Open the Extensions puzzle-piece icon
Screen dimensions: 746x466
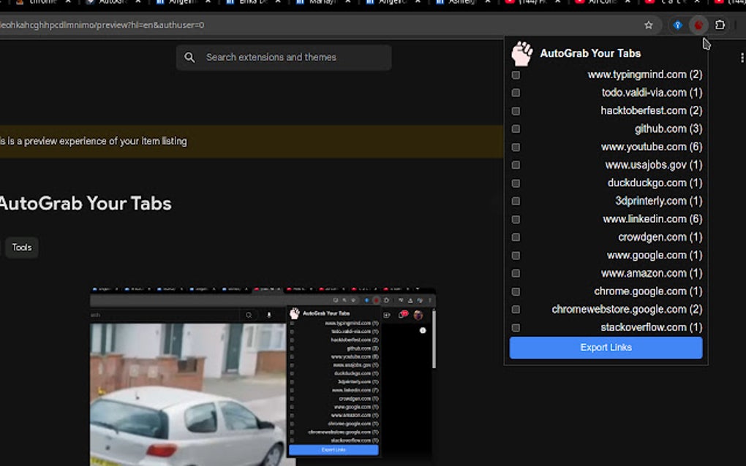pos(720,25)
